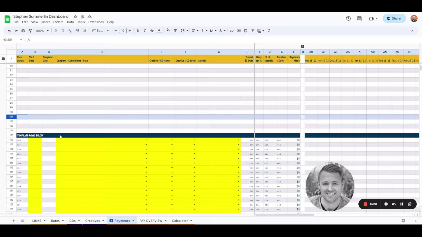Switch to the Rates sheet tab
The height and width of the screenshot is (237, 422).
tap(55, 221)
